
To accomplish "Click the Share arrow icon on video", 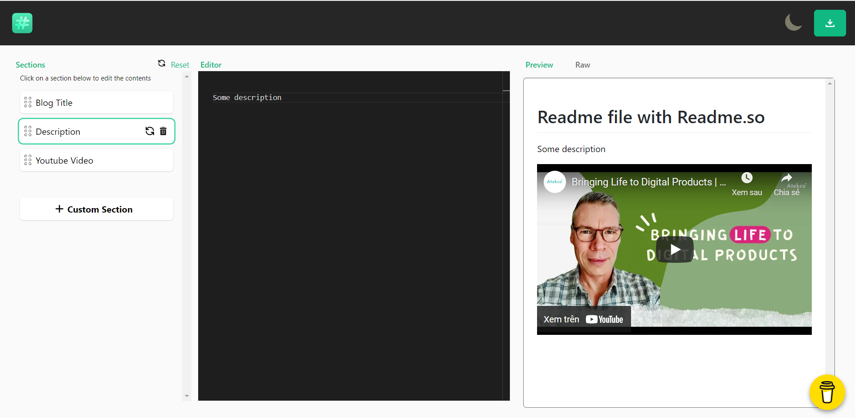I will pyautogui.click(x=786, y=178).
